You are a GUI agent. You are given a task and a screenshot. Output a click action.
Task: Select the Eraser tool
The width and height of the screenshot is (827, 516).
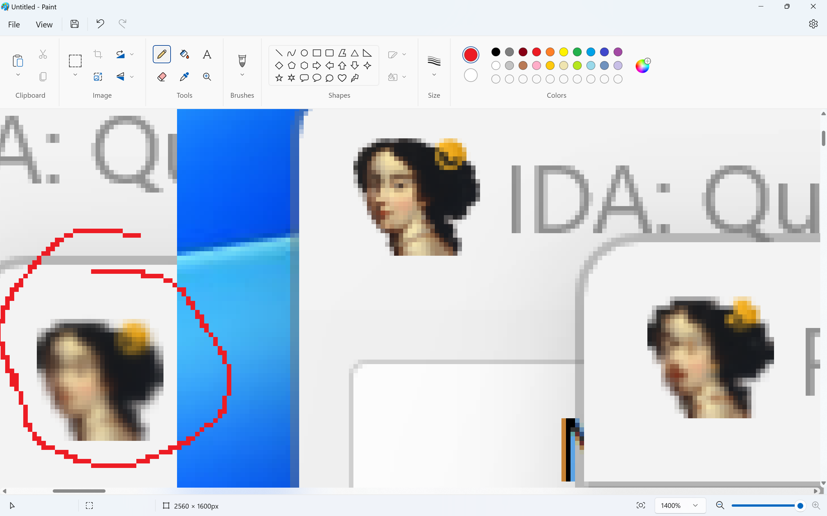pyautogui.click(x=162, y=77)
